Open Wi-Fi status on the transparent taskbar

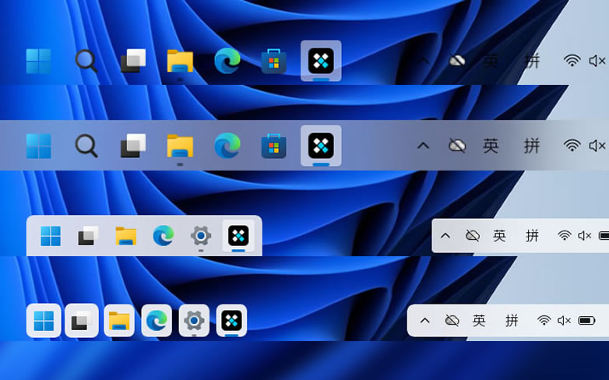(x=572, y=61)
